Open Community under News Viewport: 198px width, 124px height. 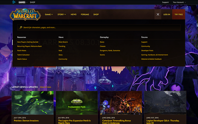click(x=63, y=59)
